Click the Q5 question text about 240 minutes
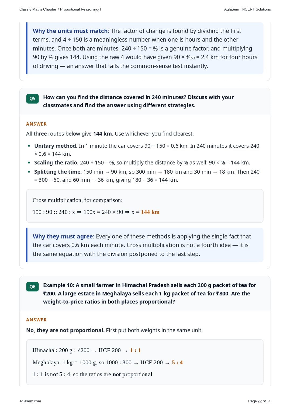290x411 pixels. (139, 101)
